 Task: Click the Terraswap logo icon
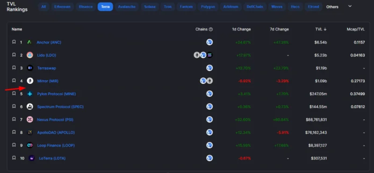coord(30,68)
